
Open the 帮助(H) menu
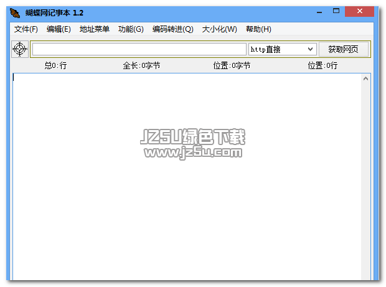point(258,29)
